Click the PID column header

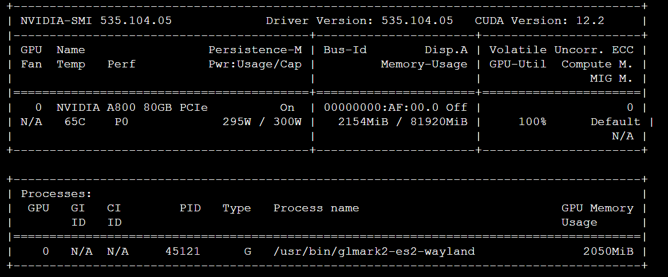pyautogui.click(x=190, y=208)
